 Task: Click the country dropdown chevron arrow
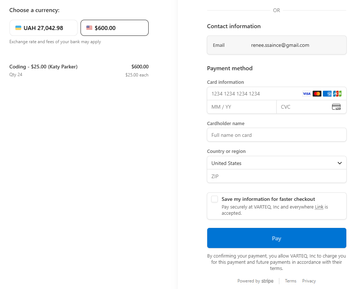coord(340,163)
